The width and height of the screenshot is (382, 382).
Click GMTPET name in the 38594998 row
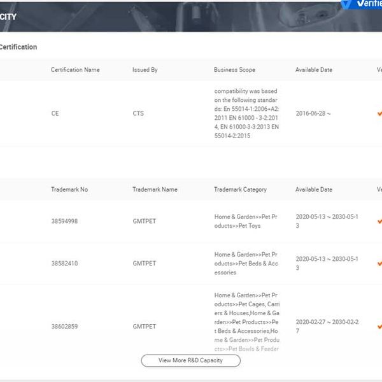[x=145, y=221]
